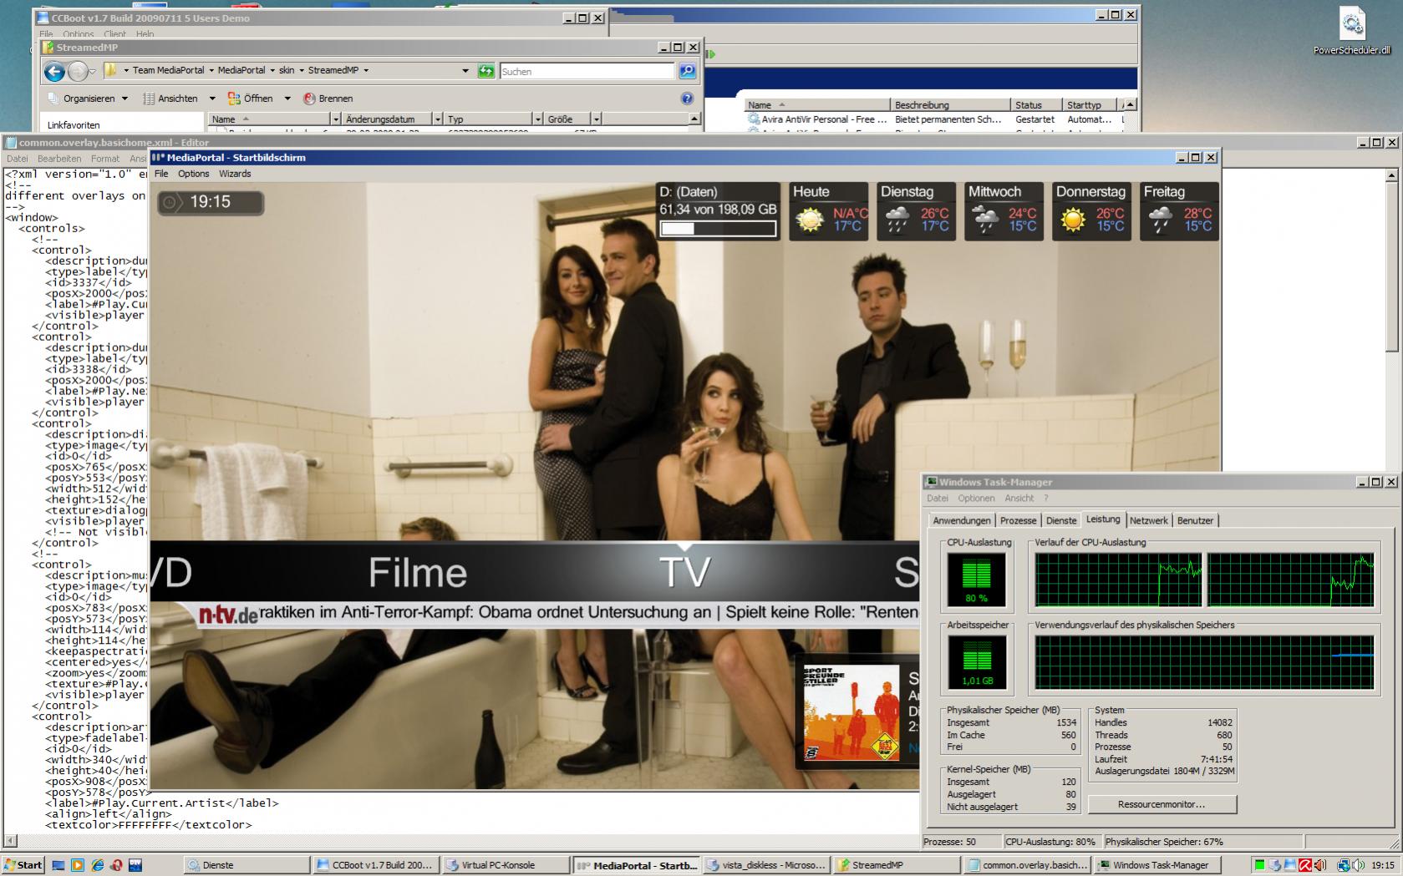
Task: Click the Windows Start button
Action: pyautogui.click(x=23, y=865)
